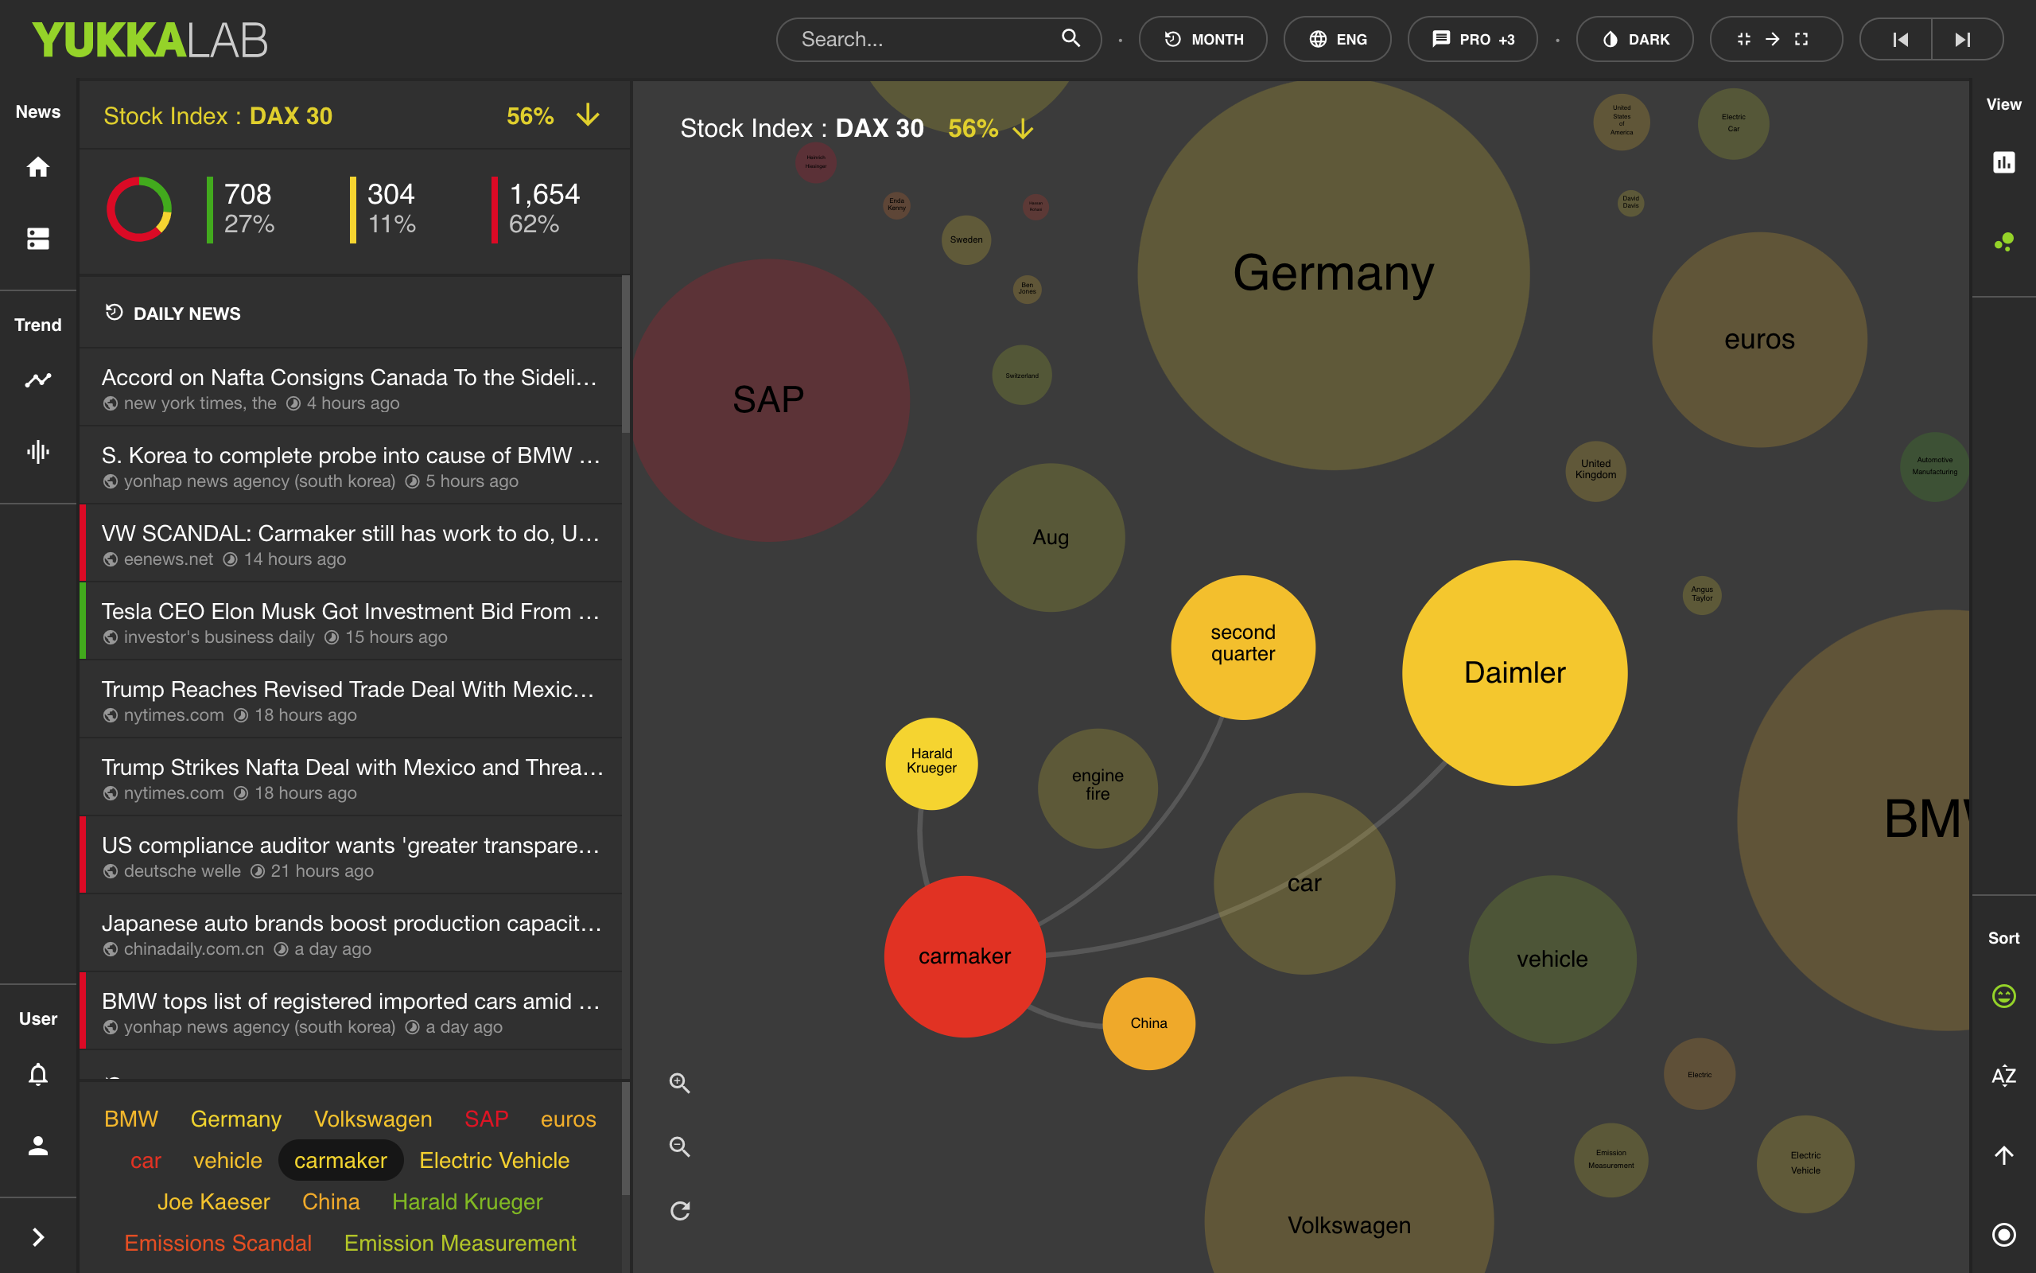Click the compress layout icon

[x=1743, y=39]
